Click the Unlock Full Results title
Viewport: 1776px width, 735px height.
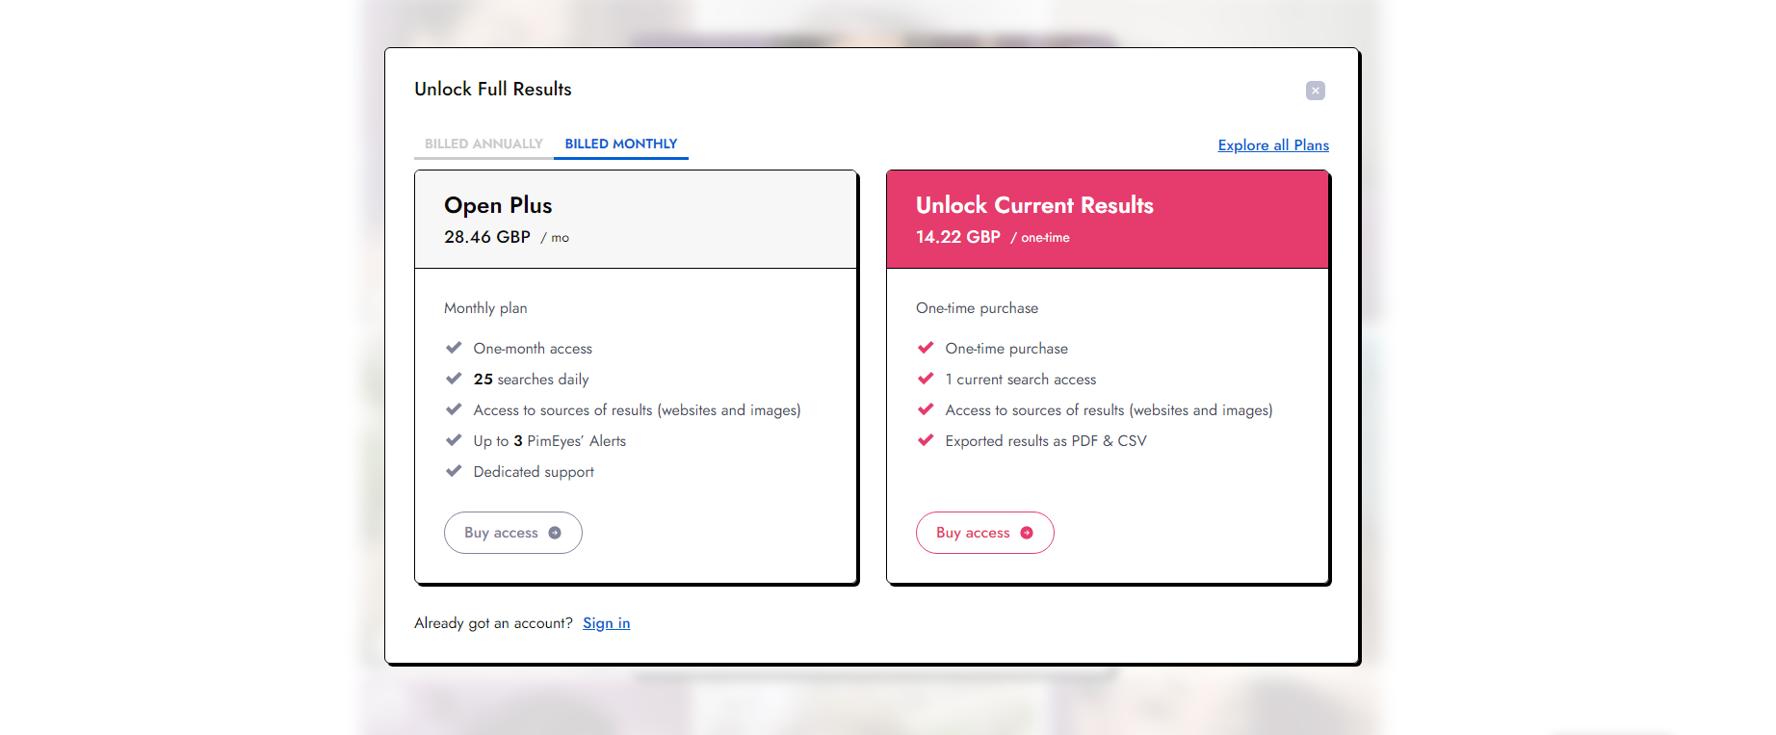point(492,89)
